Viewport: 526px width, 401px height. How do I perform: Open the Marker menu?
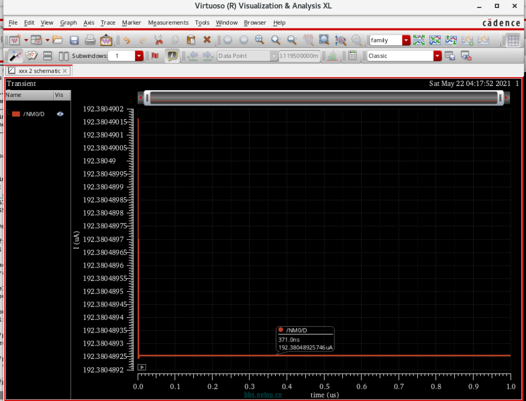coord(131,23)
